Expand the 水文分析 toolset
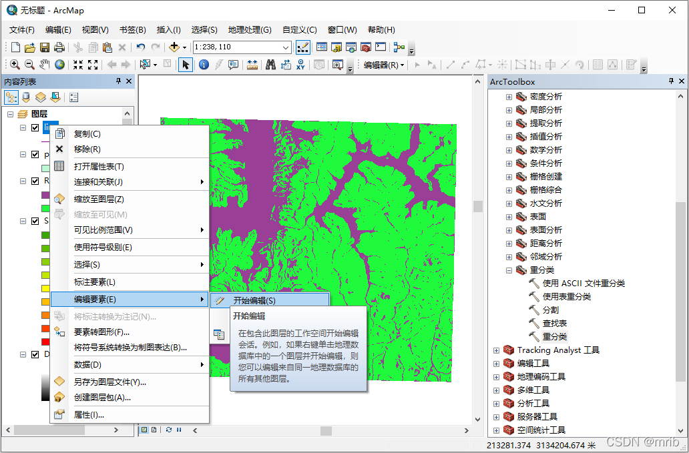This screenshot has width=689, height=453. click(509, 203)
